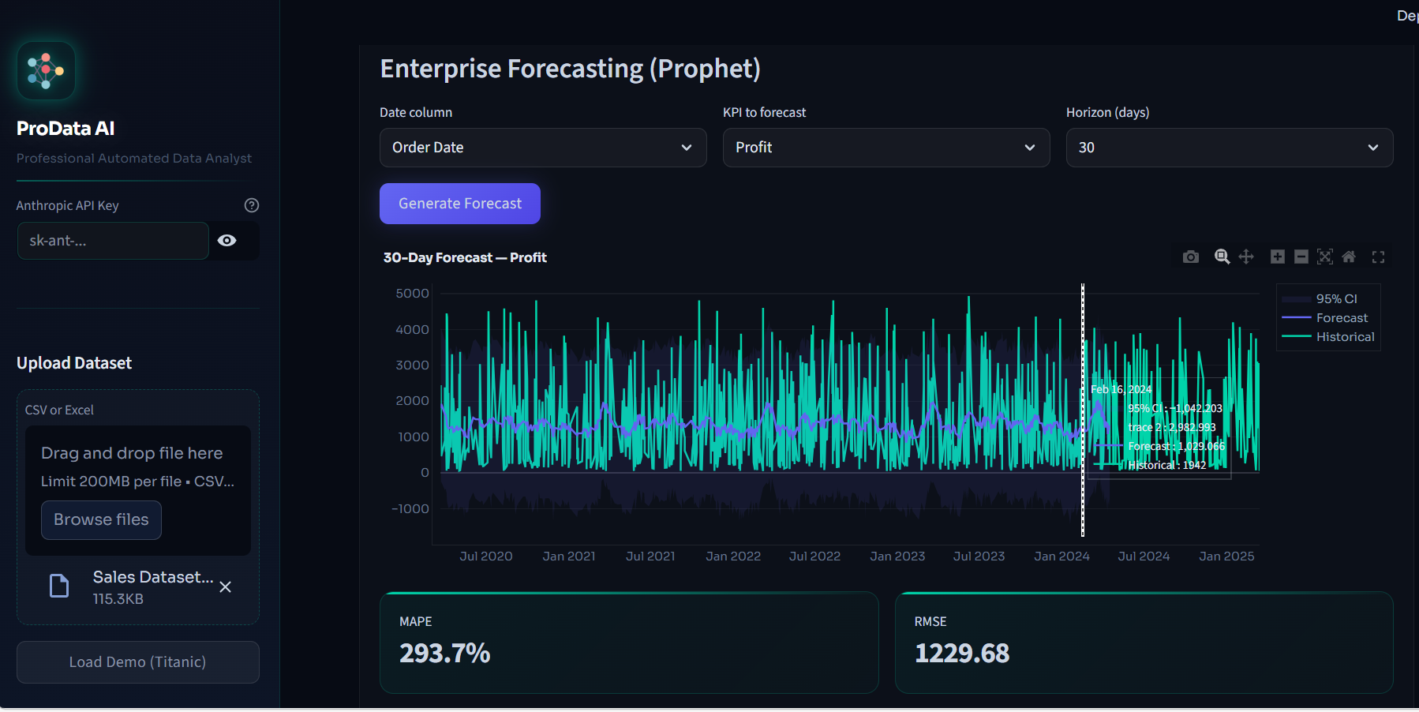Viewport: 1419px width, 712px height.
Task: Change the Horizon days dropdown
Action: click(x=1228, y=148)
